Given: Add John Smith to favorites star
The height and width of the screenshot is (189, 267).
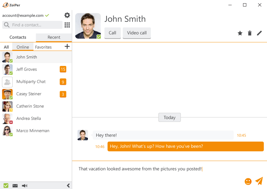Looking at the screenshot, I should point(240,33).
